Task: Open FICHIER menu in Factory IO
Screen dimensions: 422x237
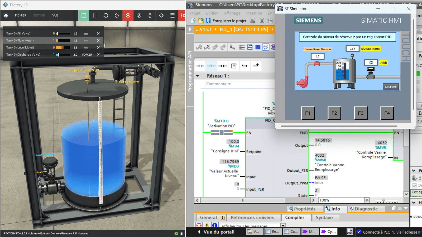Action: [21, 15]
